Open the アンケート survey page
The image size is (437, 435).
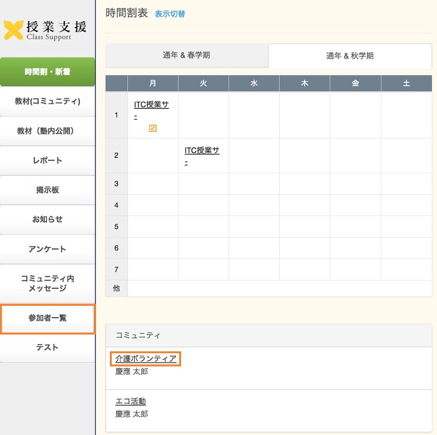[x=47, y=249]
